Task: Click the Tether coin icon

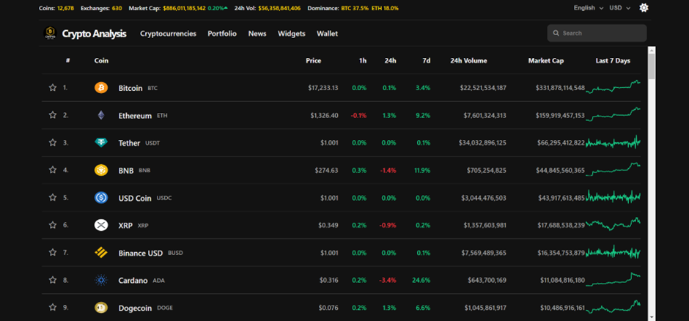Action: pyautogui.click(x=101, y=143)
